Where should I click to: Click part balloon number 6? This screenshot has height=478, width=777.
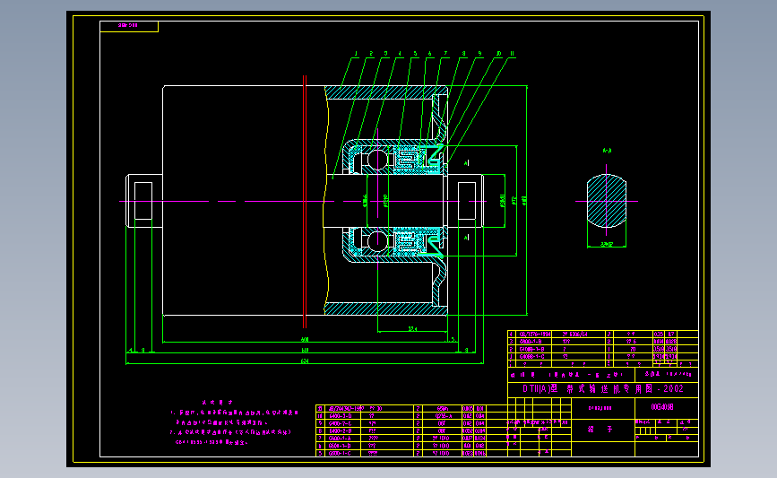tap(429, 54)
